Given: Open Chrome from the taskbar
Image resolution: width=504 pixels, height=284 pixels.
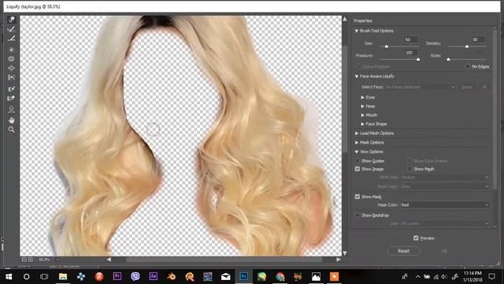Looking at the screenshot, I should (280, 276).
